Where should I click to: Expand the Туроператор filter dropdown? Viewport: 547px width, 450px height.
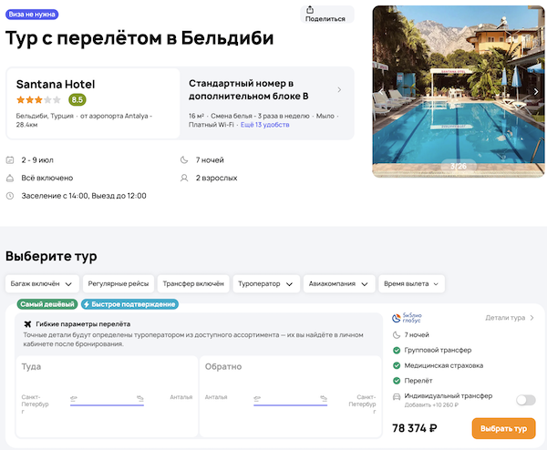(x=266, y=283)
